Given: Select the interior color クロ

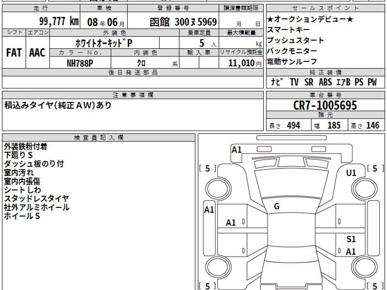Looking at the screenshot, I should point(141,63).
